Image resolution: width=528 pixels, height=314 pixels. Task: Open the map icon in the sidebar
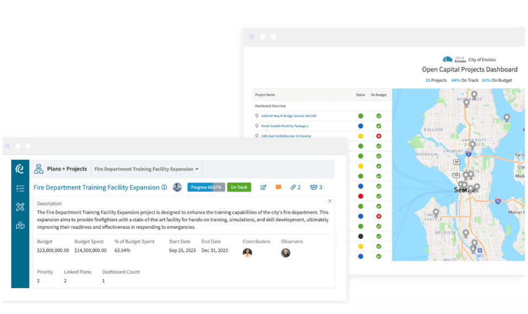(x=20, y=226)
